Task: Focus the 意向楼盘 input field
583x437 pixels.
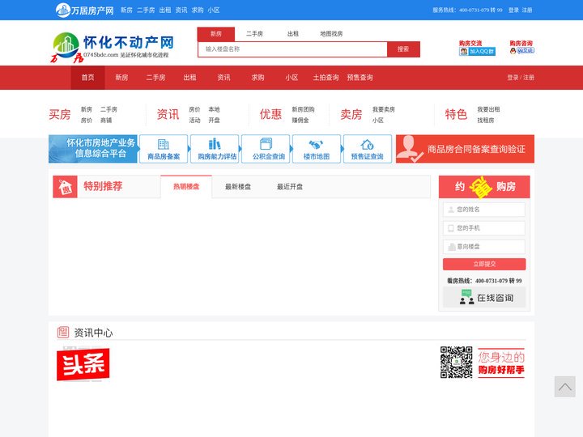Action: tap(484, 247)
